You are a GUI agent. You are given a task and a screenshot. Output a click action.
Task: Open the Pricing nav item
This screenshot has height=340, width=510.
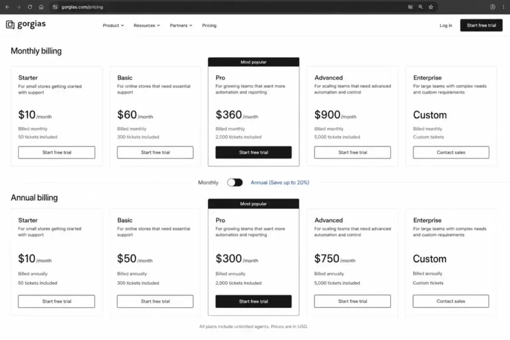click(209, 25)
